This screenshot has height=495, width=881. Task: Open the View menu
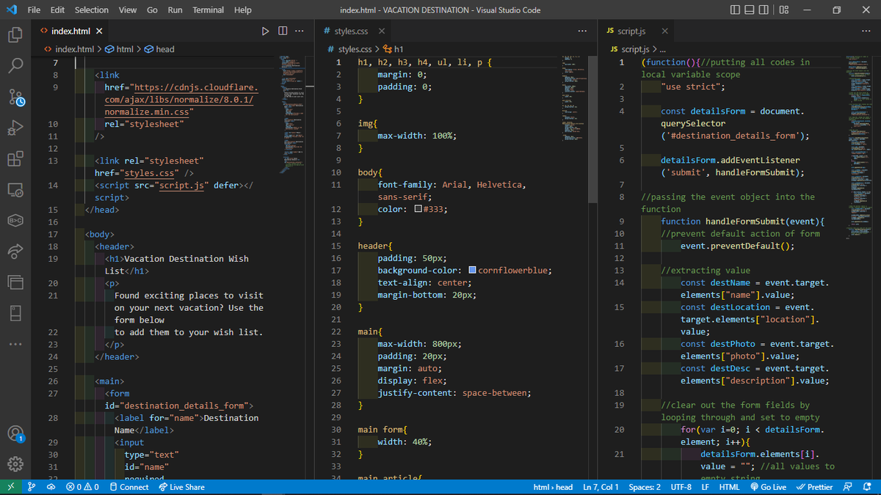tap(128, 10)
